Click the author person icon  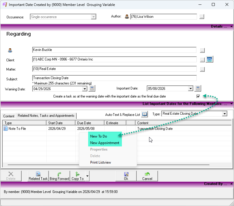(x=127, y=17)
